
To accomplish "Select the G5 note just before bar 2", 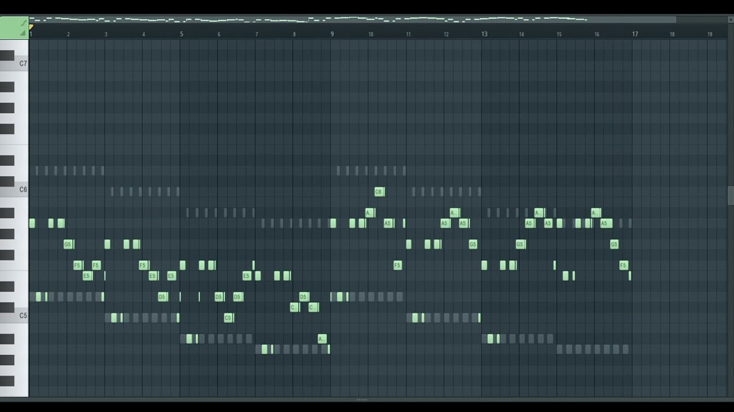I will [69, 244].
